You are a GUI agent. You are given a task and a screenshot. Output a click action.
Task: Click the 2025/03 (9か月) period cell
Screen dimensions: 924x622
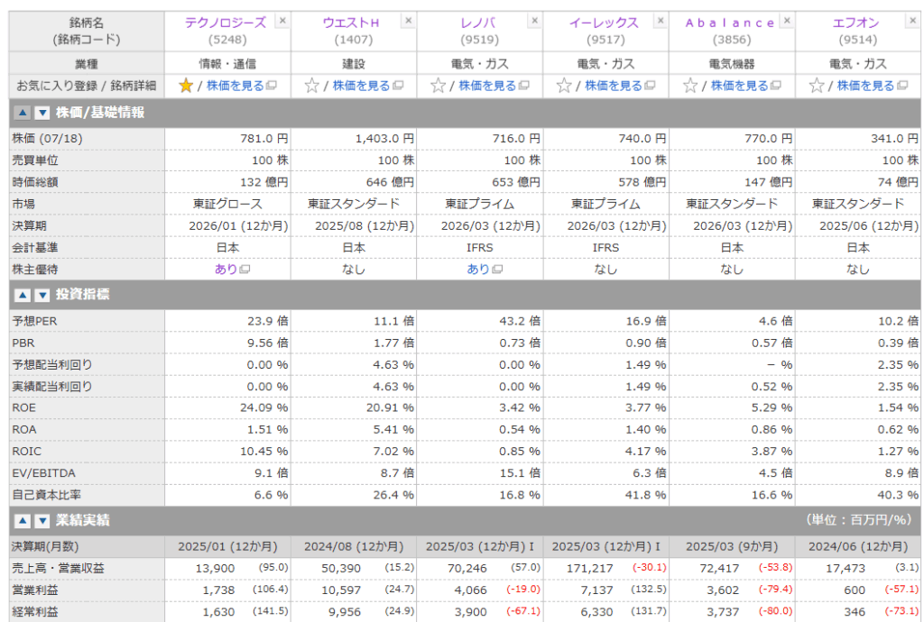point(731,546)
